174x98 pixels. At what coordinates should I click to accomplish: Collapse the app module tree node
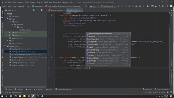click(5, 14)
